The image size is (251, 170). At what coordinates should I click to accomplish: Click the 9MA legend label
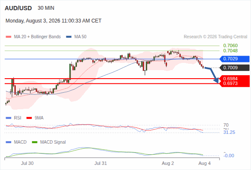pyautogui.click(x=39, y=118)
